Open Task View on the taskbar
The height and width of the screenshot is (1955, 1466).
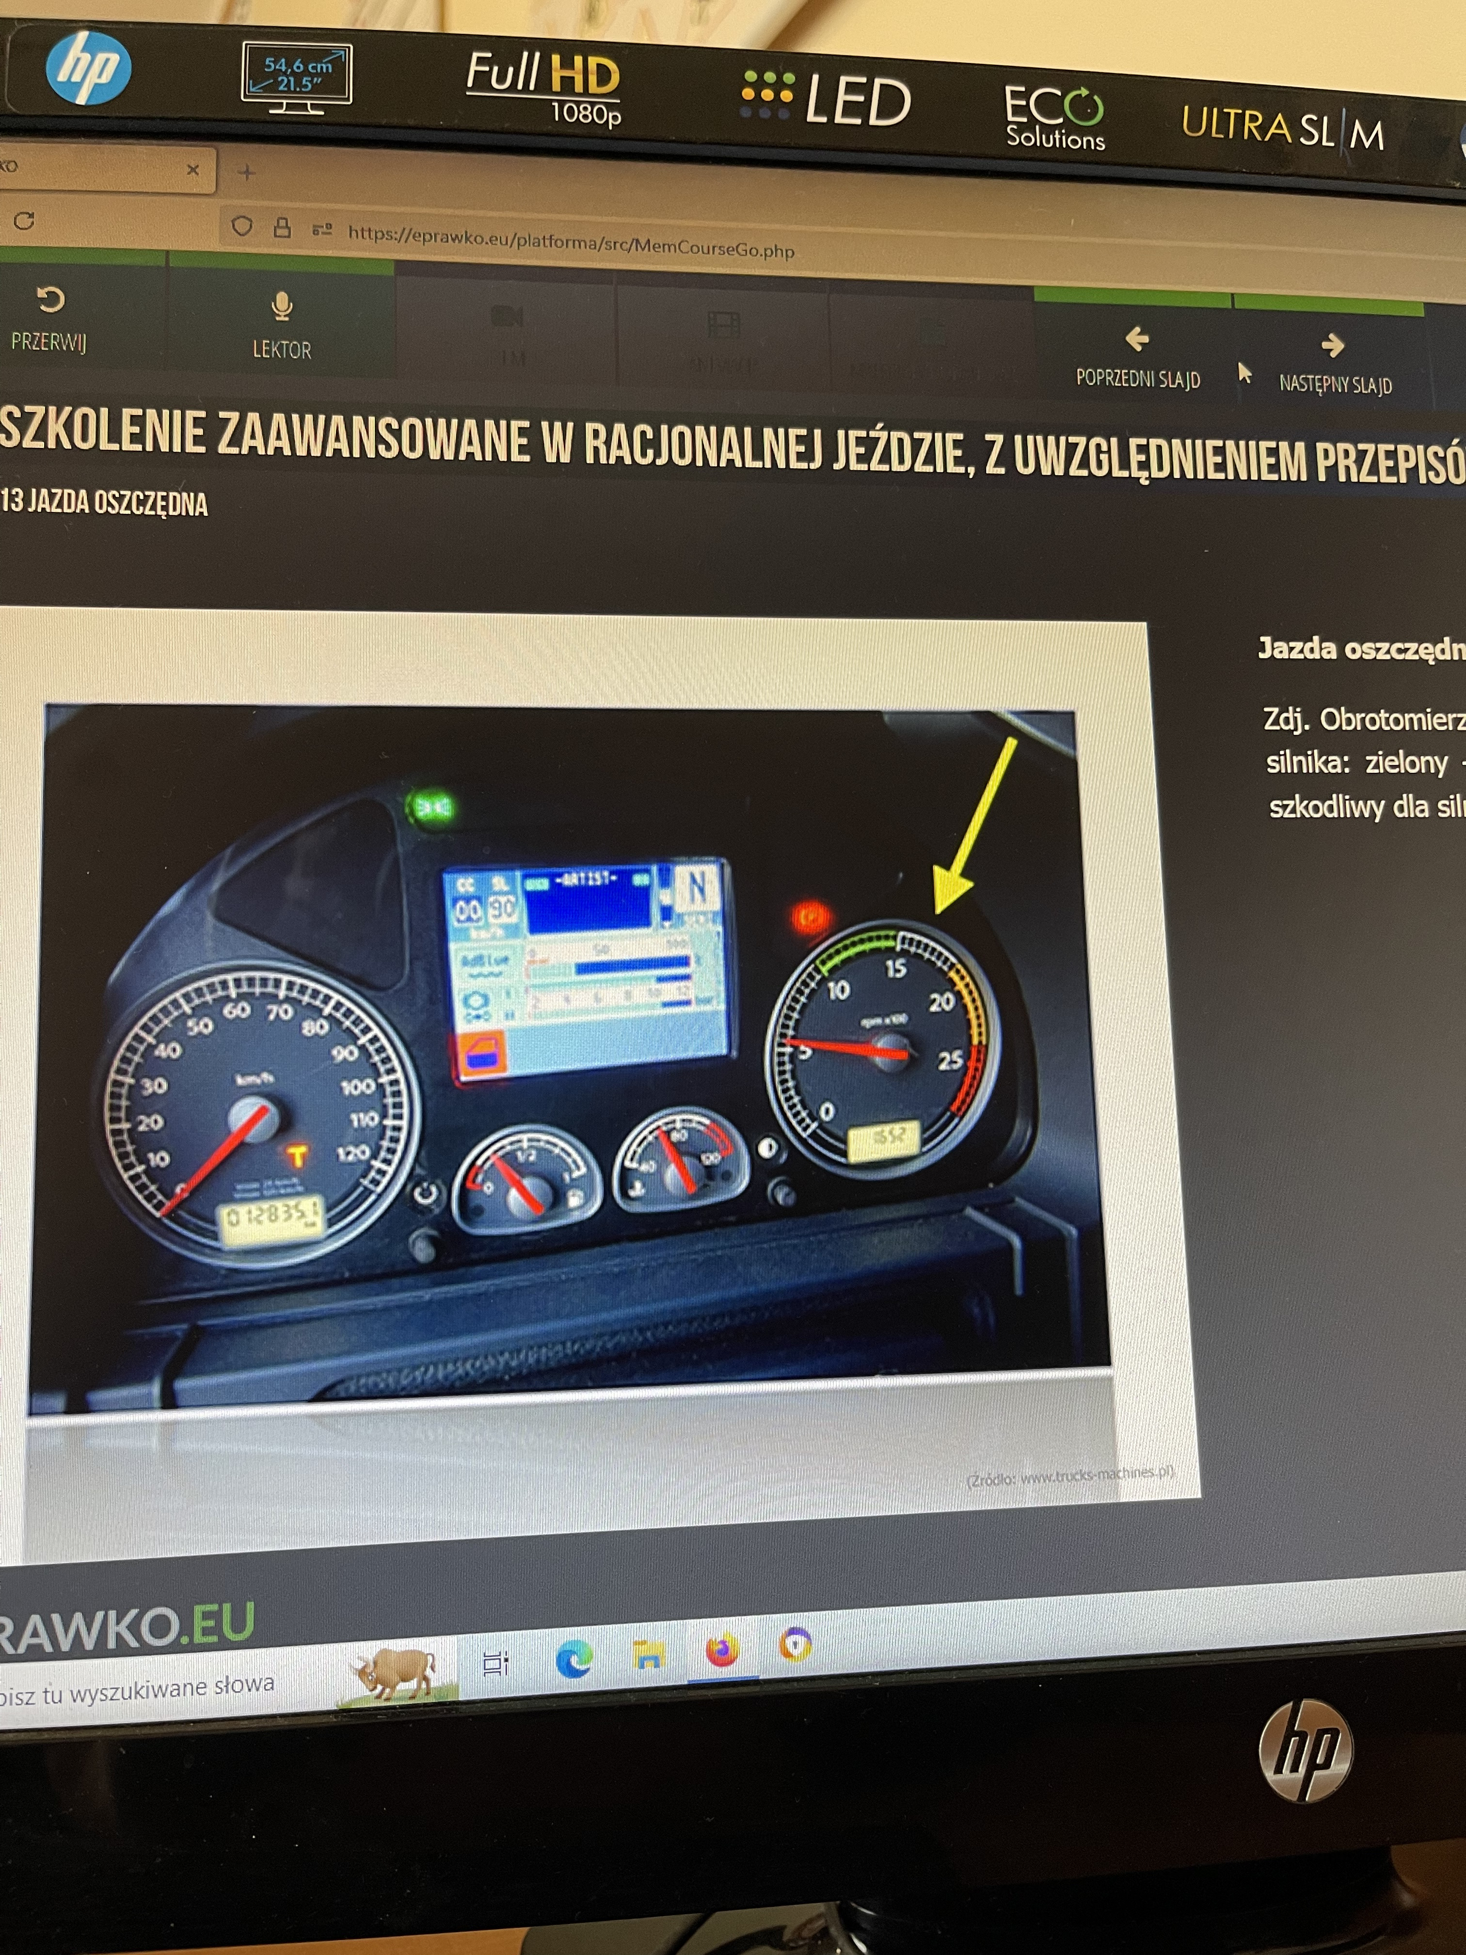tap(496, 1663)
